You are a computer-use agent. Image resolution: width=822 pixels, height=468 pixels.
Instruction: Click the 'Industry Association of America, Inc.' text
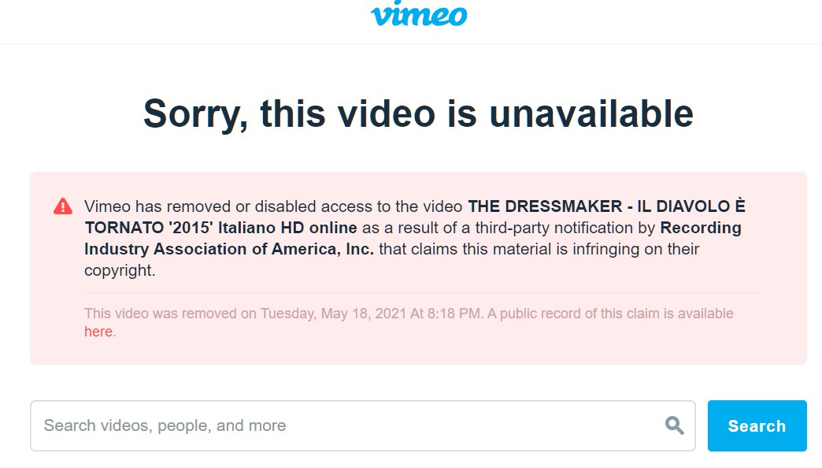point(229,249)
